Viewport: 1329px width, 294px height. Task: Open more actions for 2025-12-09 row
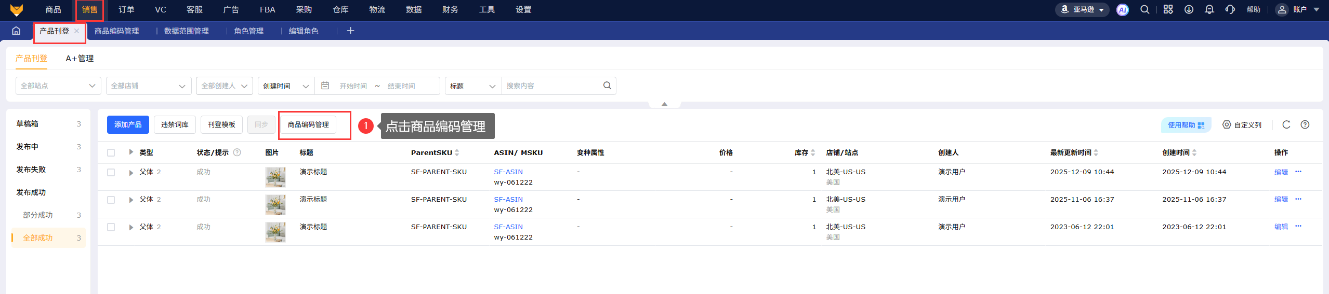(x=1298, y=172)
